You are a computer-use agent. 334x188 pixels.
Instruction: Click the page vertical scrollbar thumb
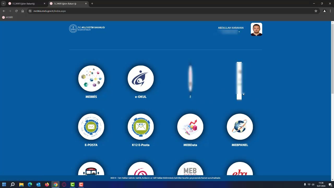[x=332, y=58]
